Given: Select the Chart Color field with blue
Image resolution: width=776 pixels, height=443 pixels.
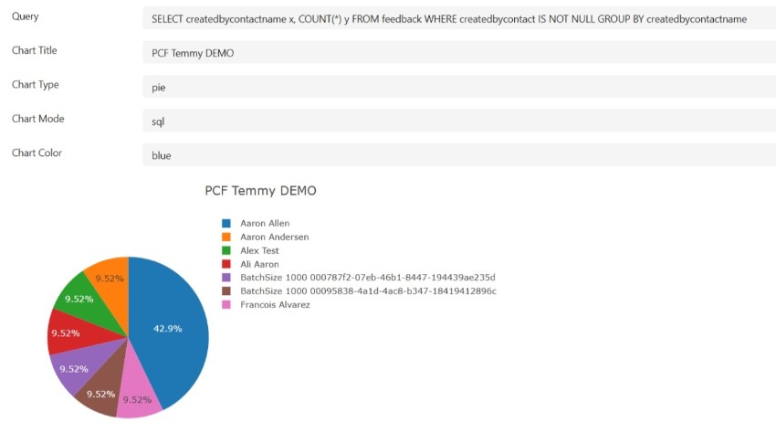Looking at the screenshot, I should click(x=459, y=155).
